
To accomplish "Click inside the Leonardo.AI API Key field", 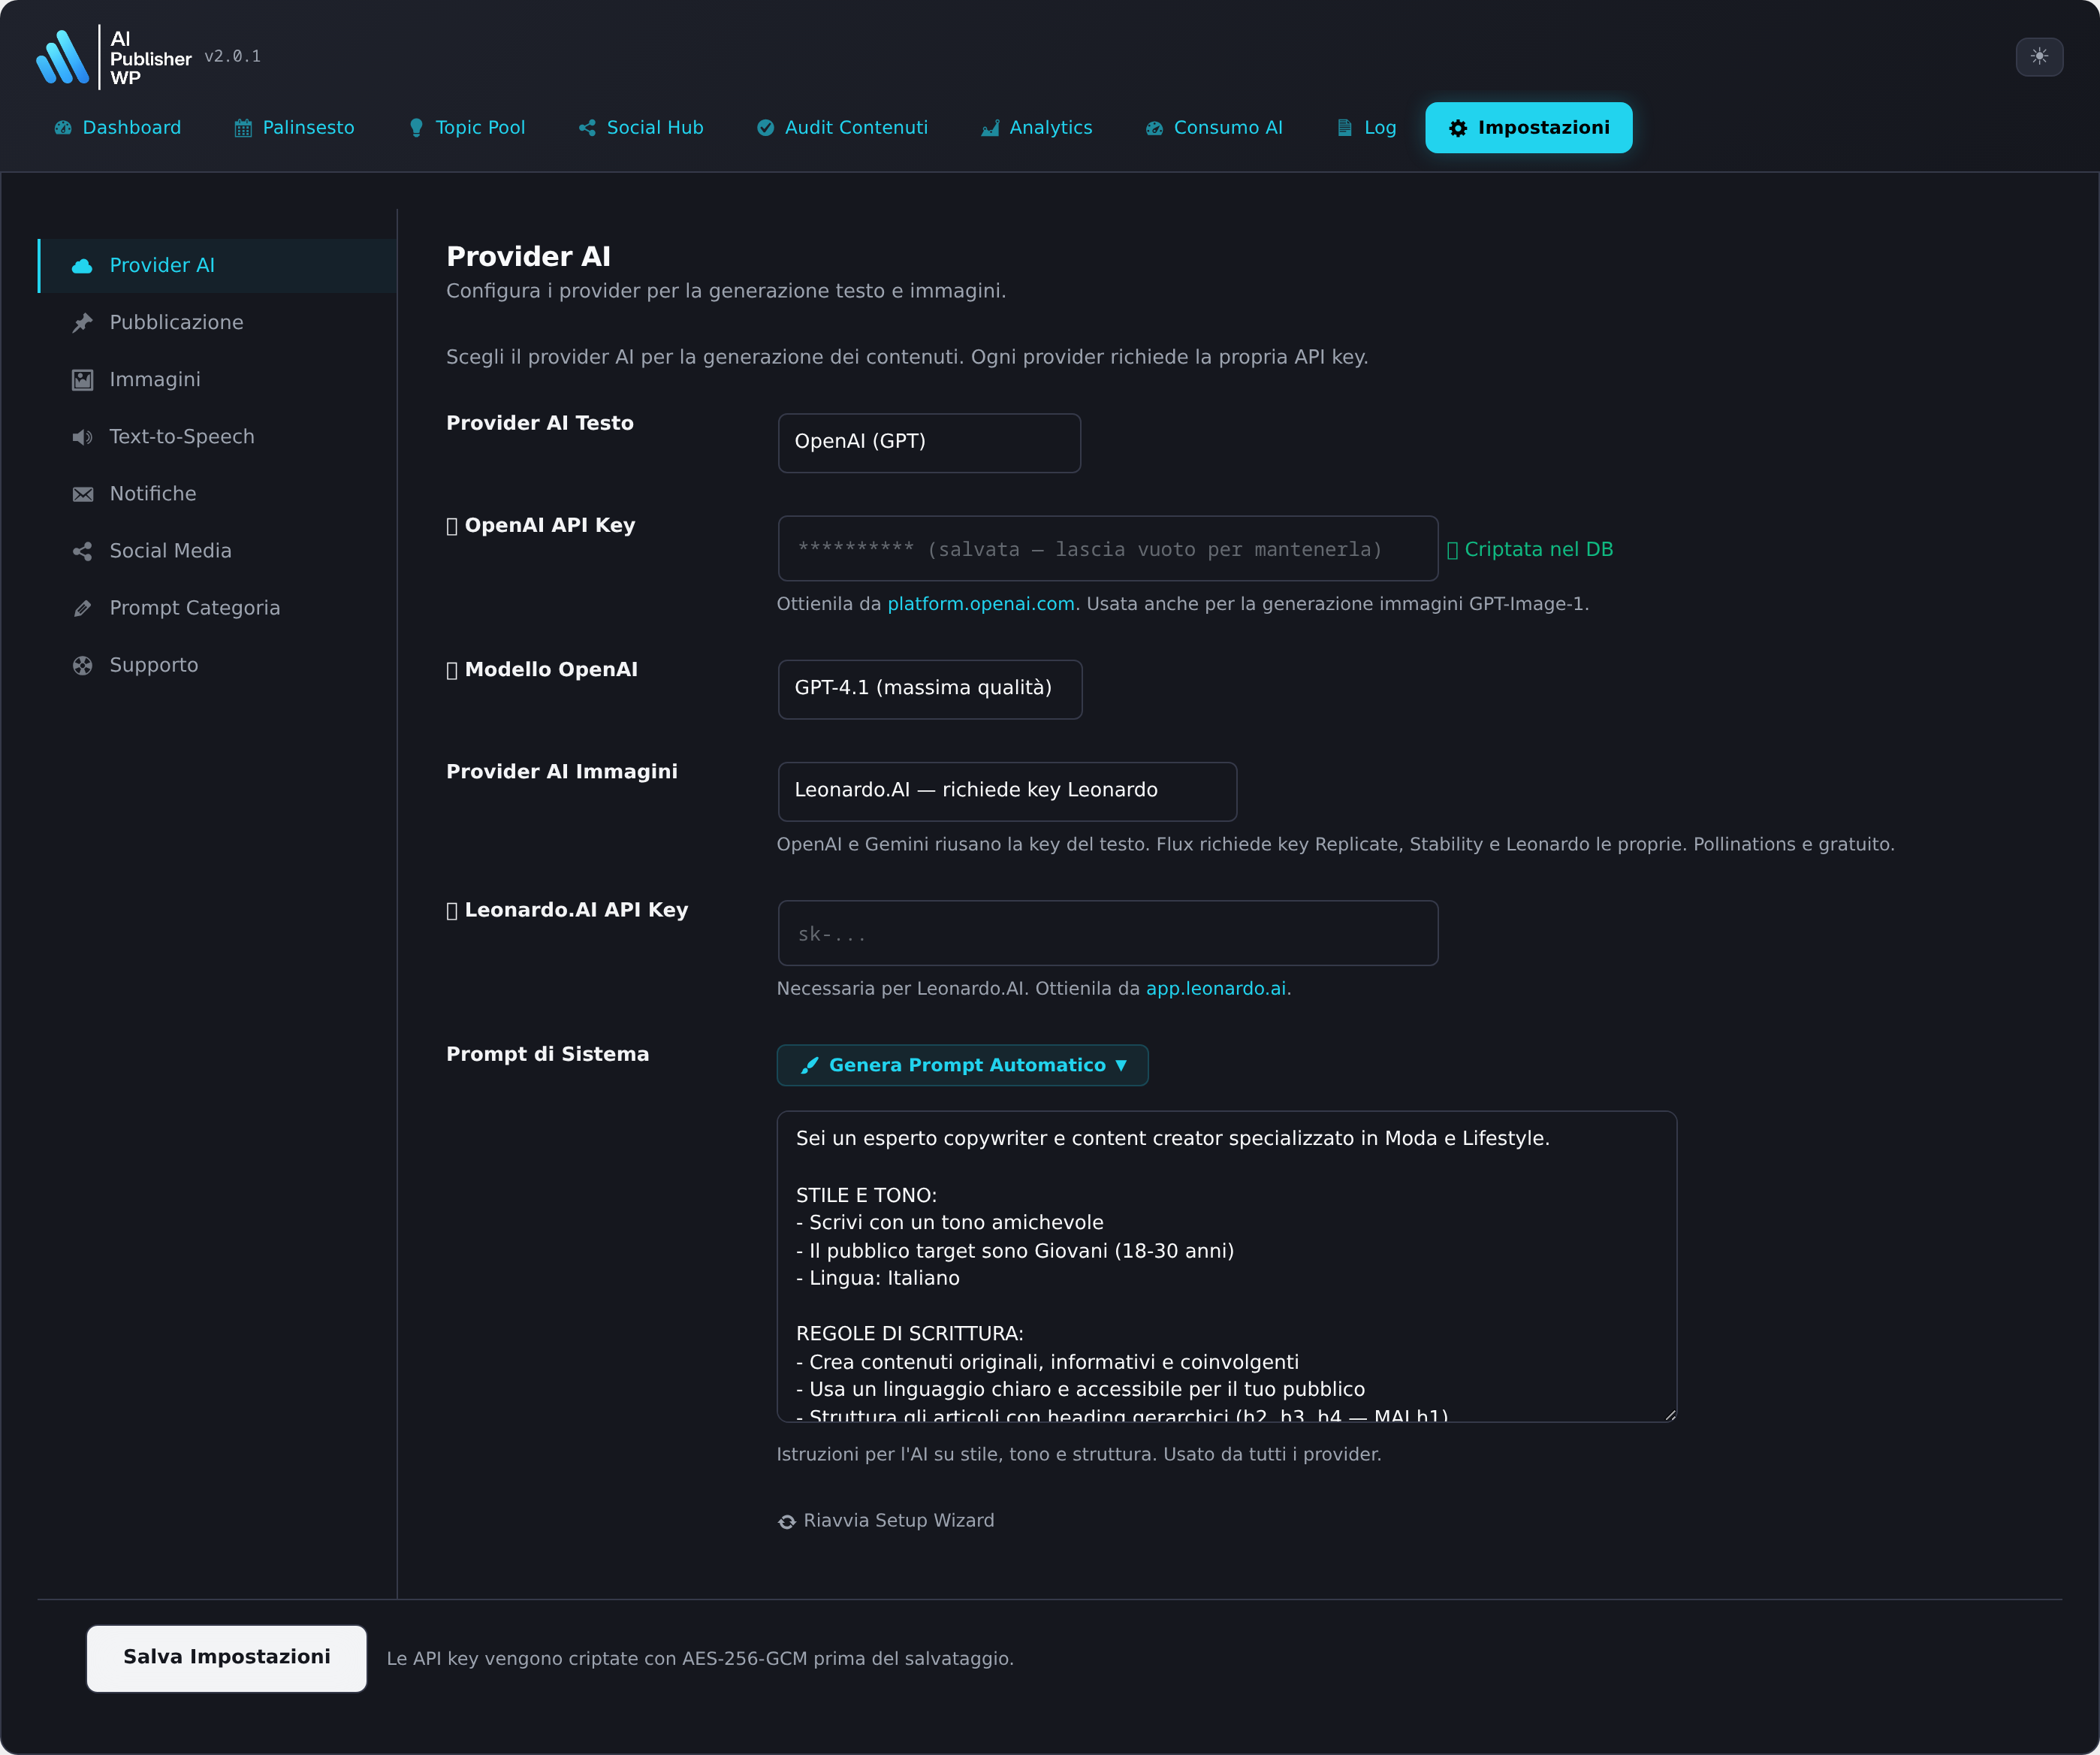I will point(1107,932).
